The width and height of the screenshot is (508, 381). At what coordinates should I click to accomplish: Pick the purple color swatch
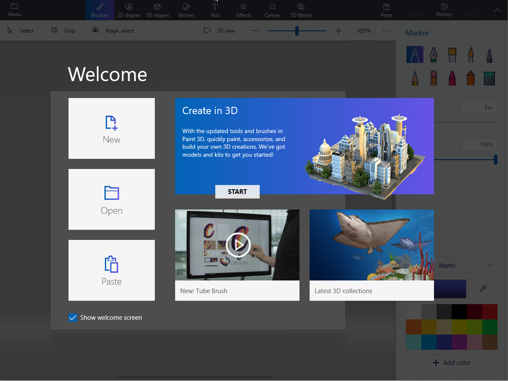[x=459, y=342]
